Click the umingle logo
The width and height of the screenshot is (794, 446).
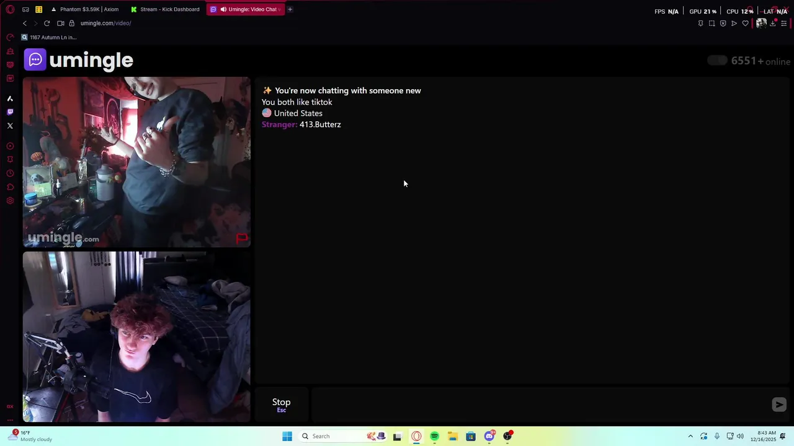(x=79, y=60)
